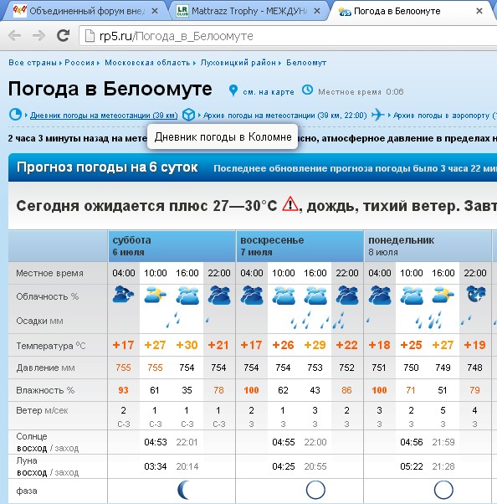This screenshot has width=497, height=504.
Task: Open Россия breadcrumb link
Action: [79, 62]
